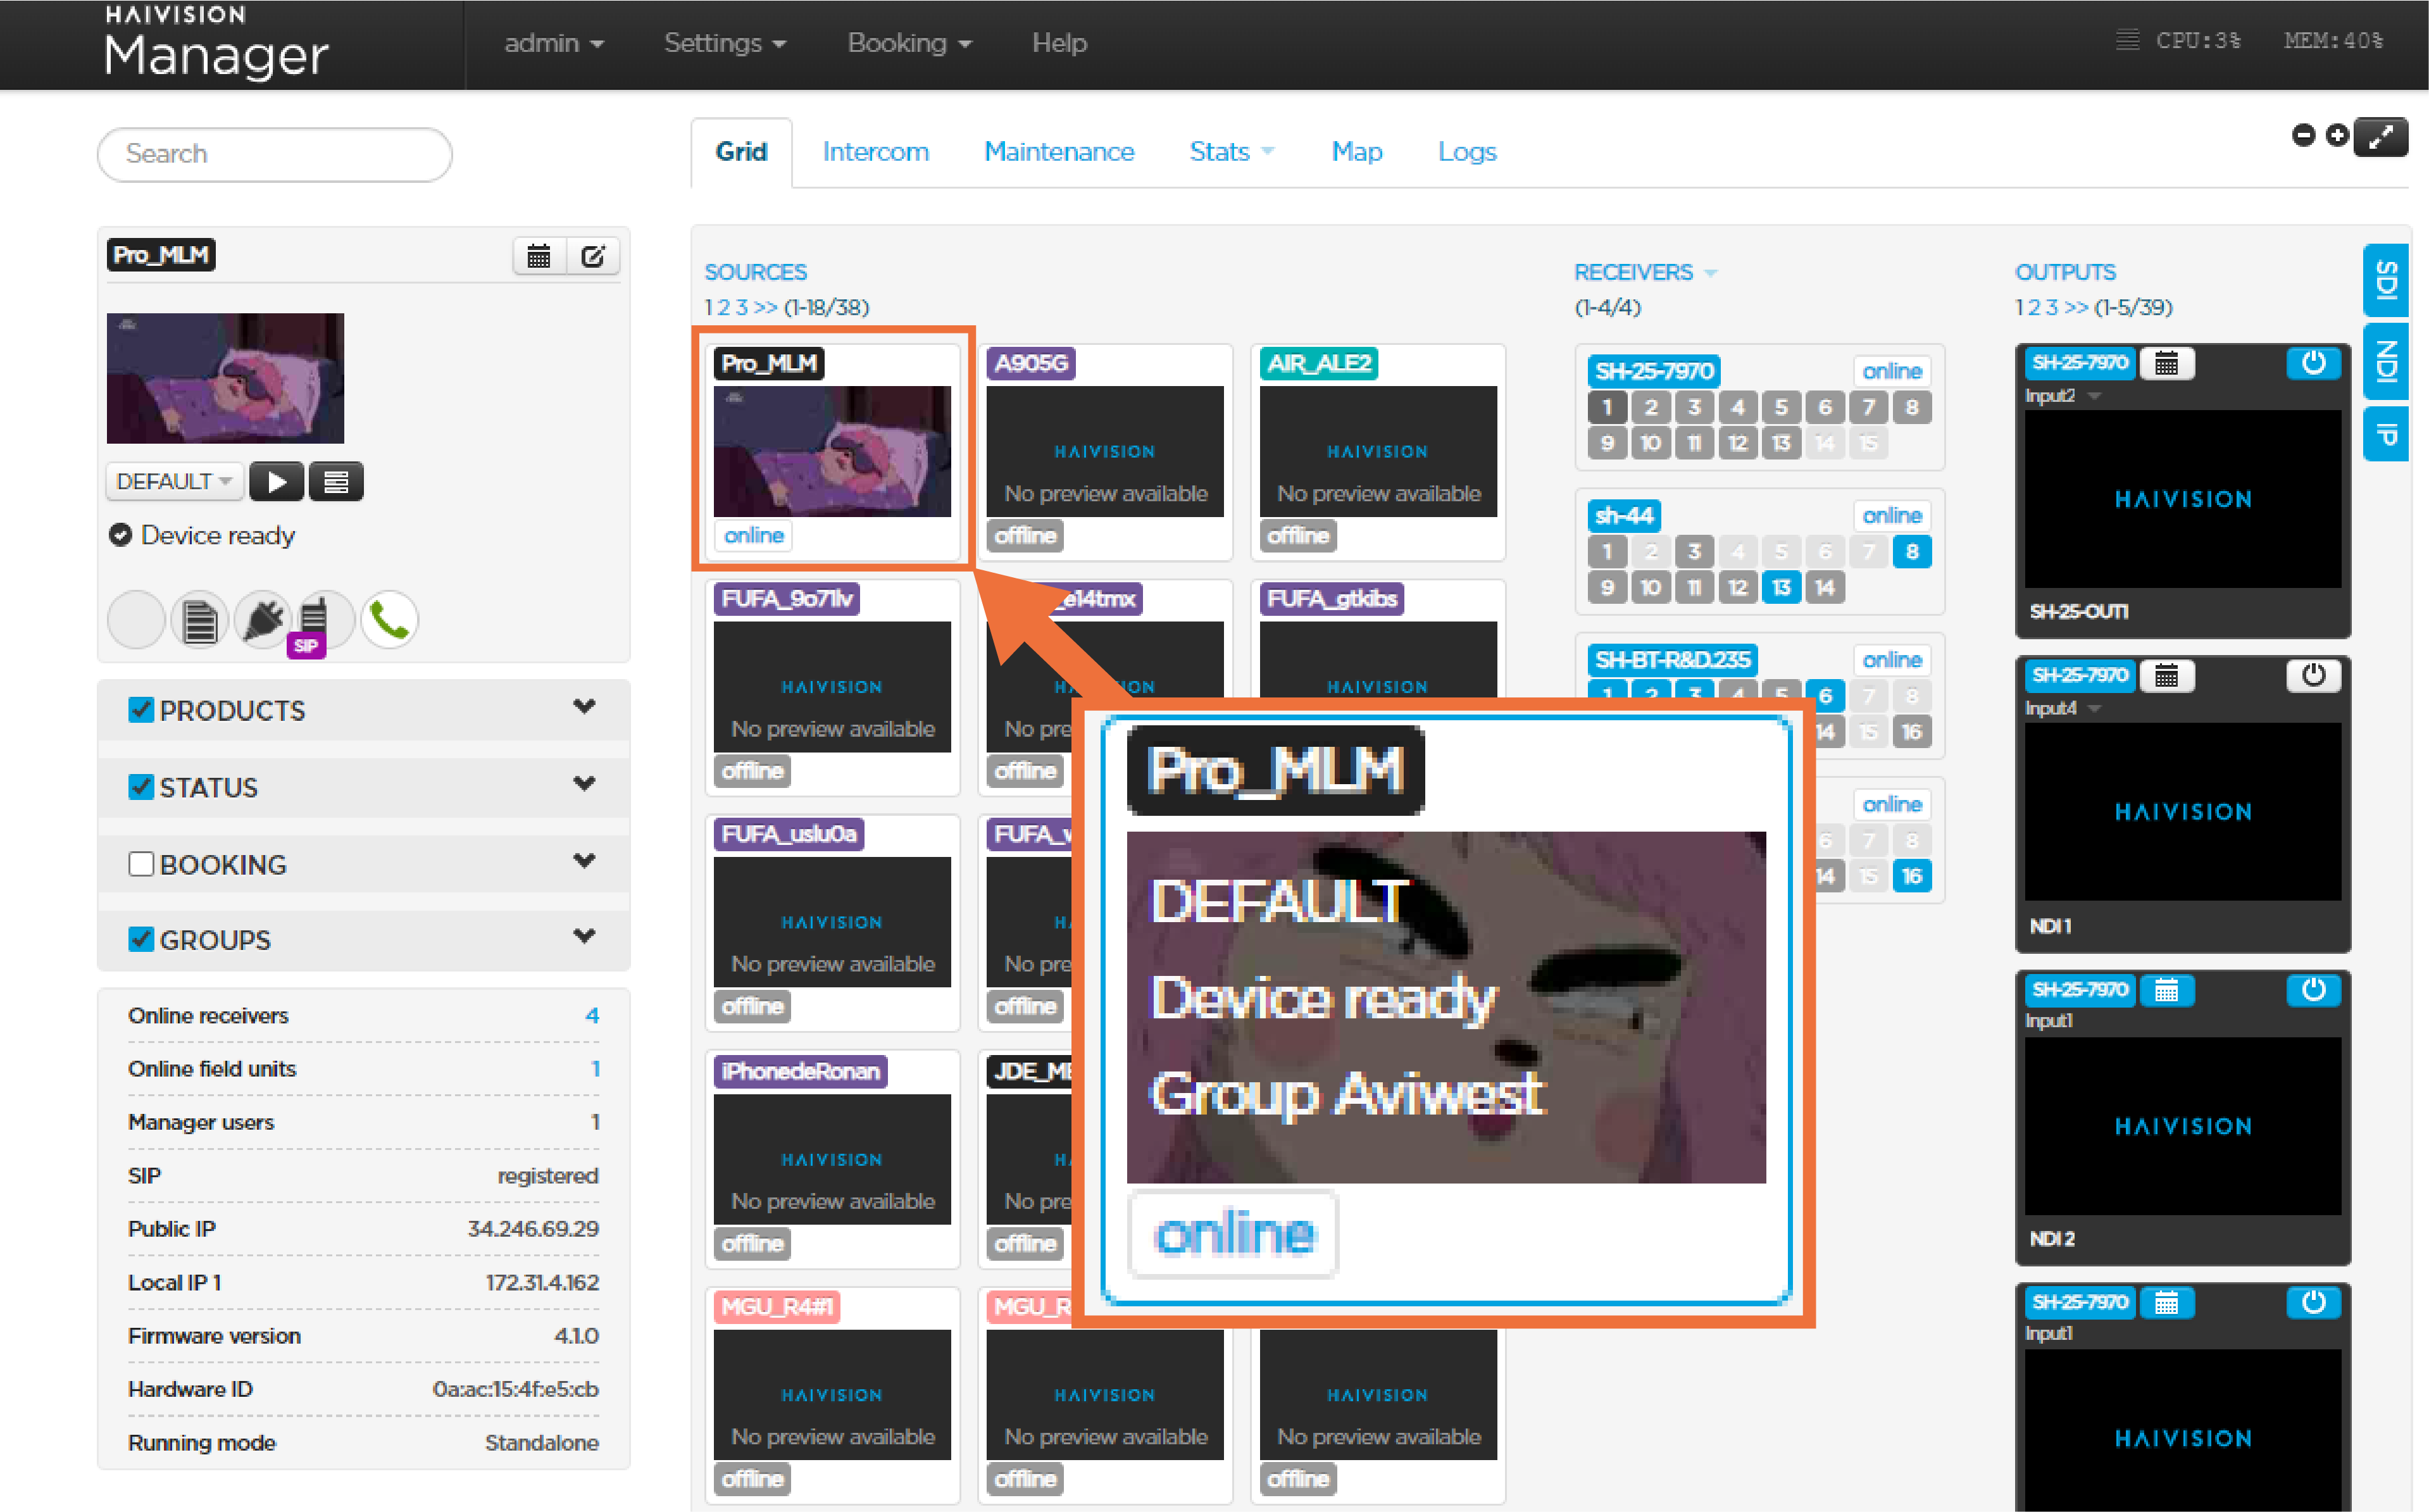Click the edit icon beside Pro_MLM
Image resolution: width=2429 pixels, height=1512 pixels.
pos(593,257)
